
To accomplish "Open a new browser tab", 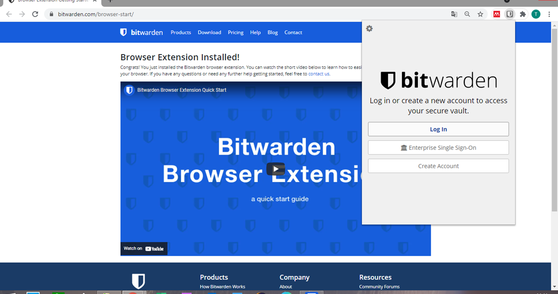I will [110, 1].
